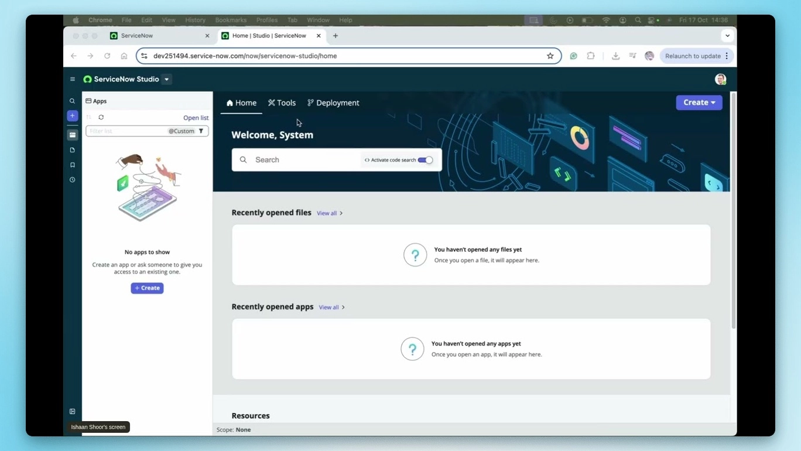
Task: Switch to the Tools tab
Action: point(282,102)
